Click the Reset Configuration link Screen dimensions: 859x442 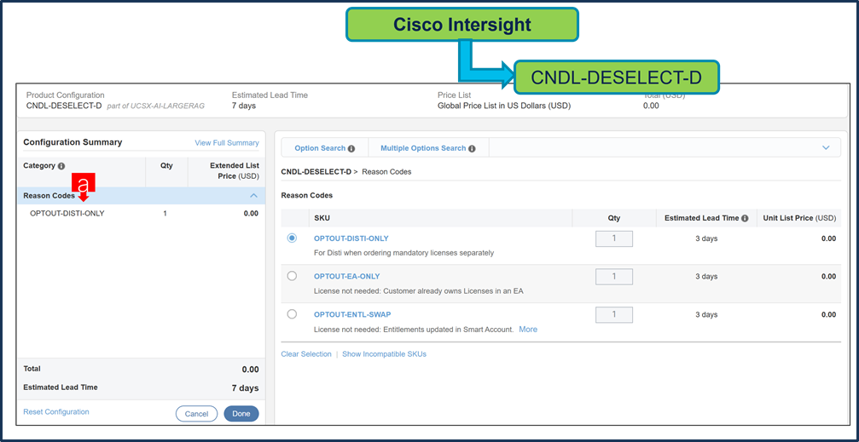click(x=56, y=411)
